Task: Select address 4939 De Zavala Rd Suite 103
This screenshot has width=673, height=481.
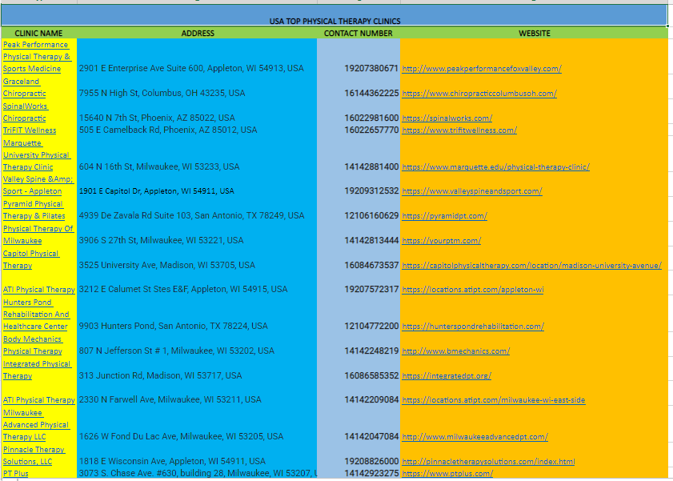Action: [x=191, y=215]
